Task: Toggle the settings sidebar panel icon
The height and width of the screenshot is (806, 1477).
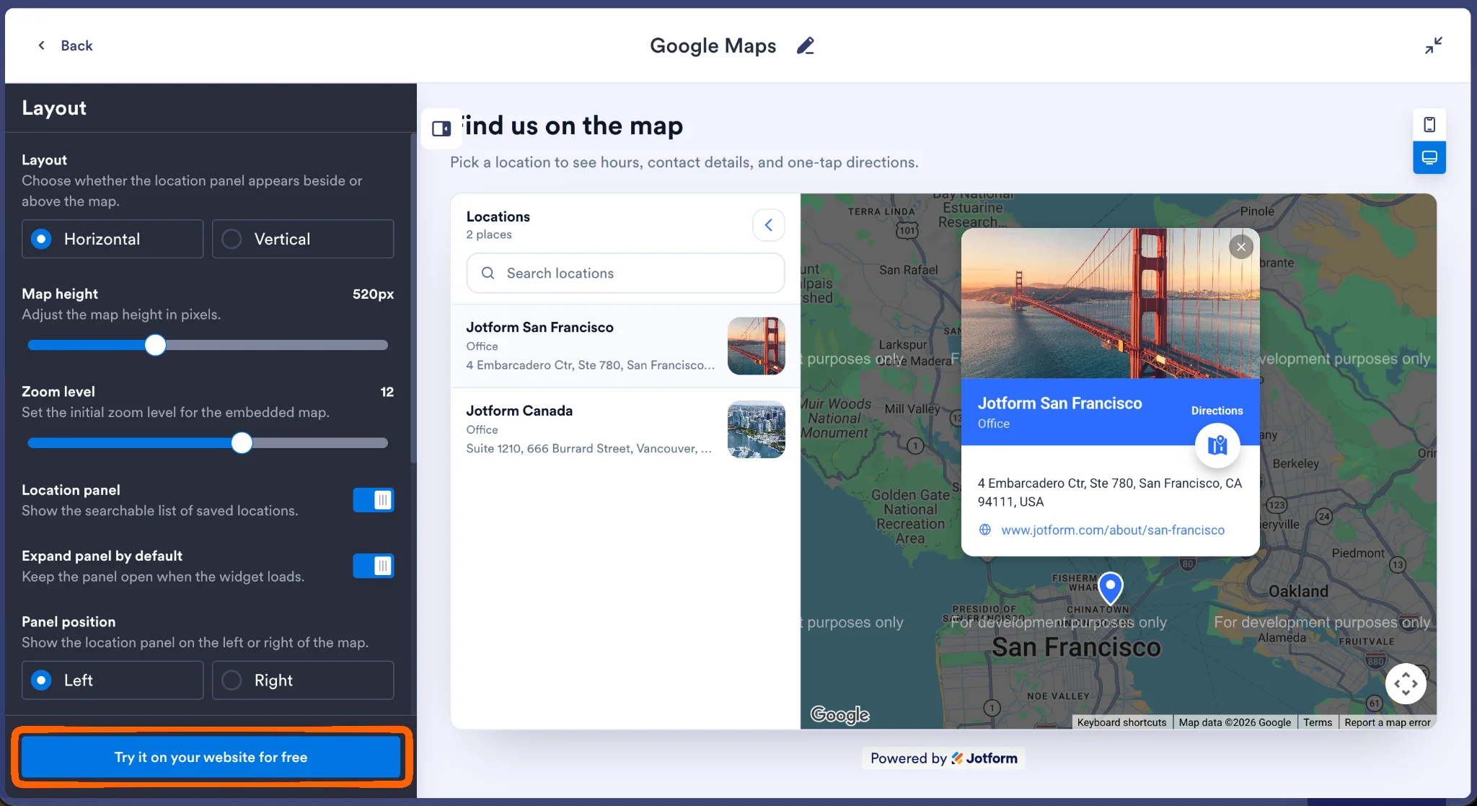Action: [x=441, y=128]
